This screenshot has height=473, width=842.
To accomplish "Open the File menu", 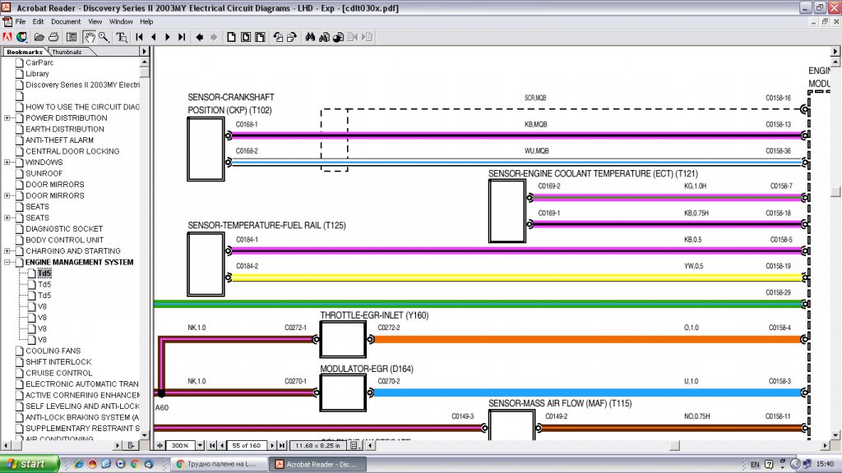I will (x=21, y=21).
